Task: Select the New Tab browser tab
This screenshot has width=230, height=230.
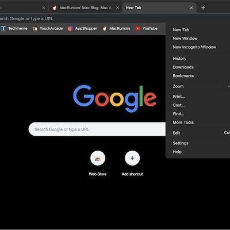Action: [159, 7]
